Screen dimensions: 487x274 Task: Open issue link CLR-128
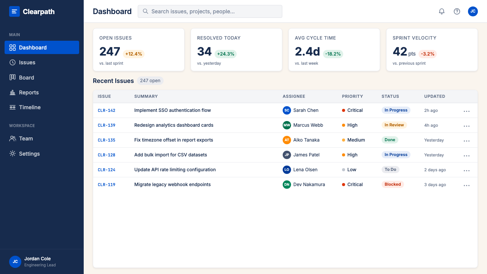pos(107,155)
